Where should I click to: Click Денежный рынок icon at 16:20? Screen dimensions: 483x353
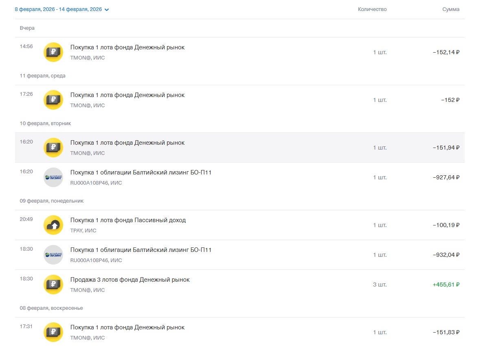point(53,148)
